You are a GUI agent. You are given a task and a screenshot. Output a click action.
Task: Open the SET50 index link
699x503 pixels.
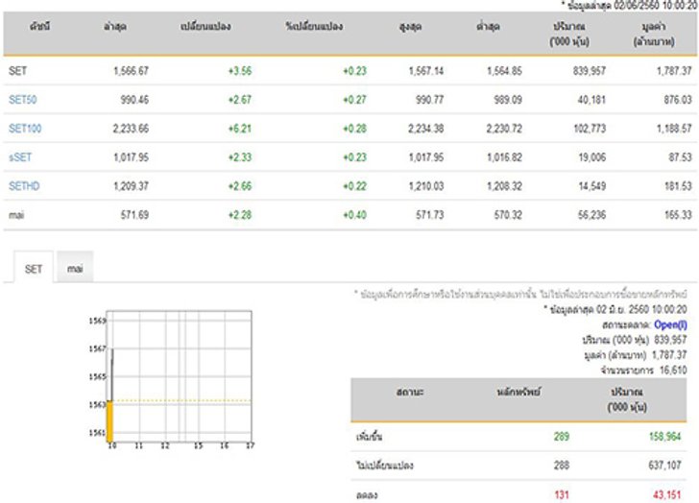point(23,100)
